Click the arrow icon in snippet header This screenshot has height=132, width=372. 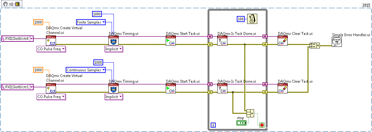11,4
